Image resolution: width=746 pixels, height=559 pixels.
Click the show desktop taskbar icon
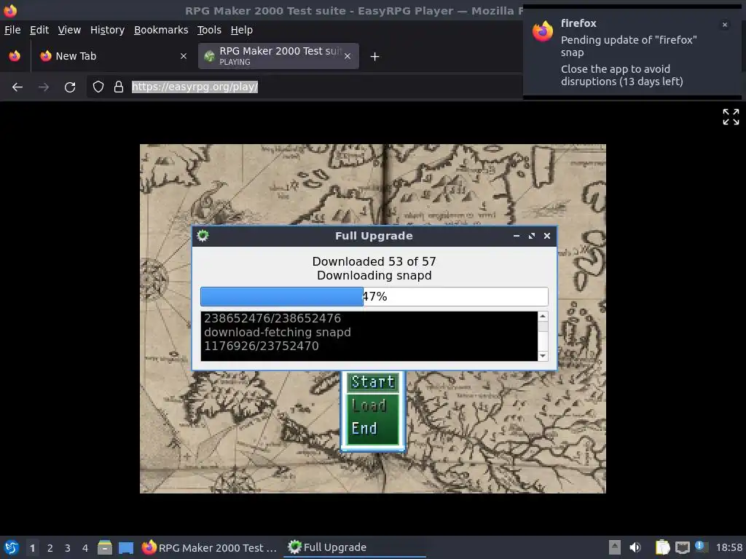[126, 547]
